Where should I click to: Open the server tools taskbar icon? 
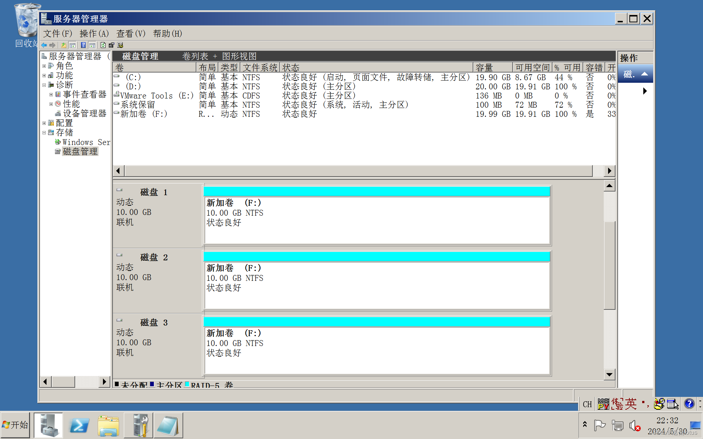138,425
